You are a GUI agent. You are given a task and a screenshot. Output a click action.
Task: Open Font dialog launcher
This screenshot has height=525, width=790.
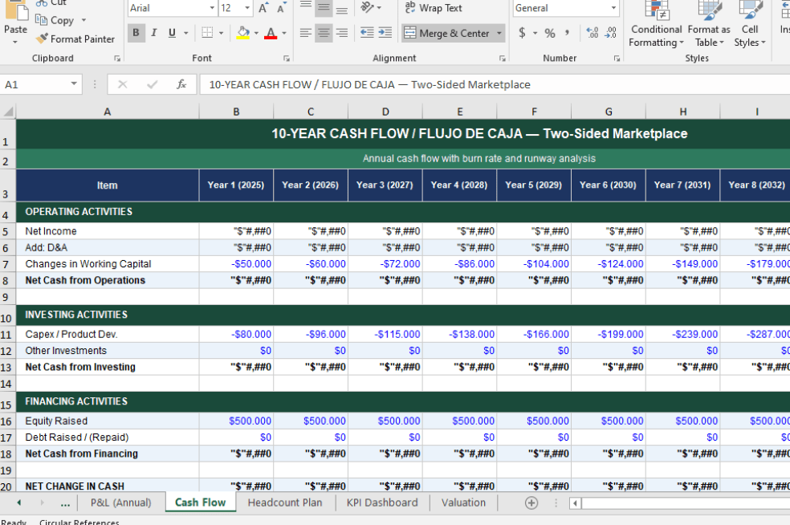click(x=286, y=59)
